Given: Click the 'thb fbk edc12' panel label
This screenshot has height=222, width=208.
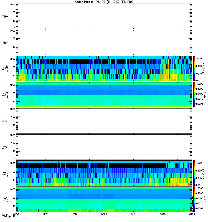Looking at the screenshot, I should [x=5, y=69].
